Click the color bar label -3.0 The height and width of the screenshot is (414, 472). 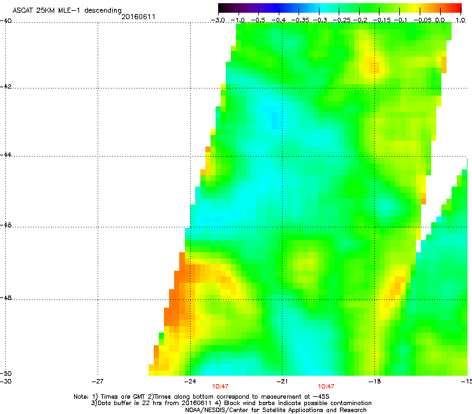click(218, 20)
